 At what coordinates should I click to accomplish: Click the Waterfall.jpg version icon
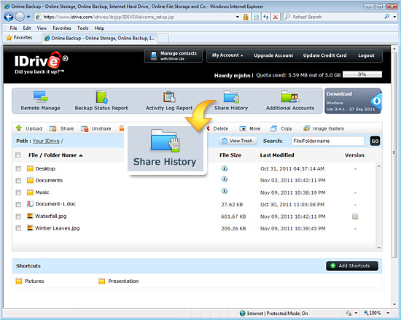click(355, 216)
